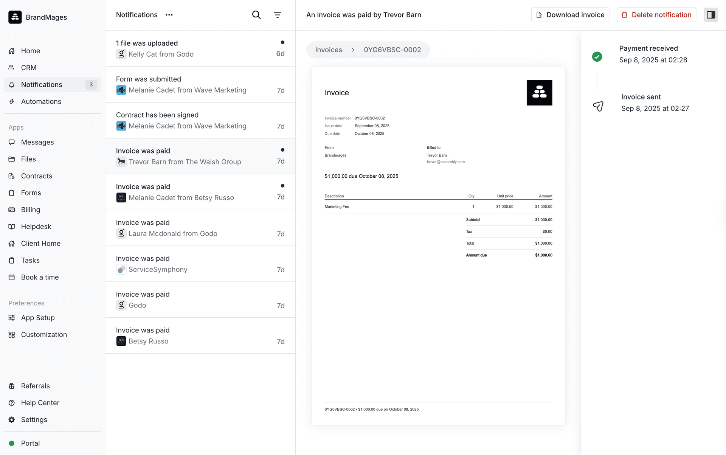Open the Customization preferences item
The height and width of the screenshot is (455, 726).
(43, 335)
